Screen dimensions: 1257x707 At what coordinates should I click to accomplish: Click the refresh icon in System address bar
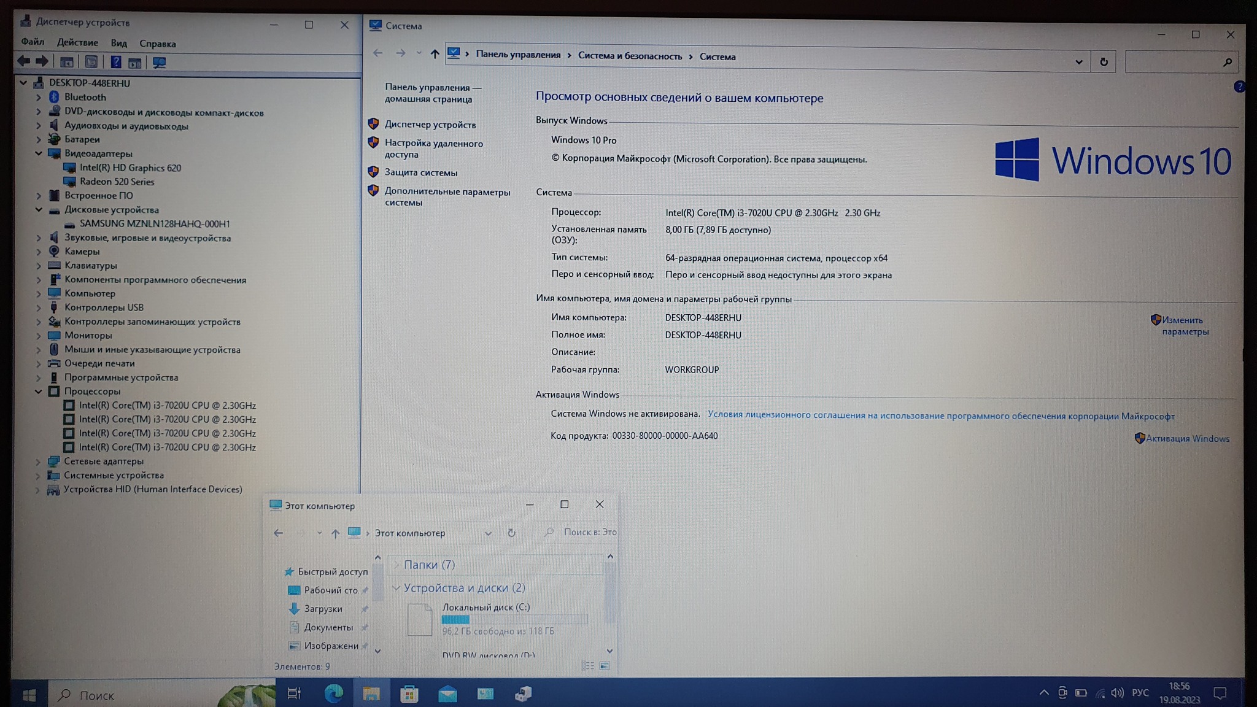(x=1104, y=61)
